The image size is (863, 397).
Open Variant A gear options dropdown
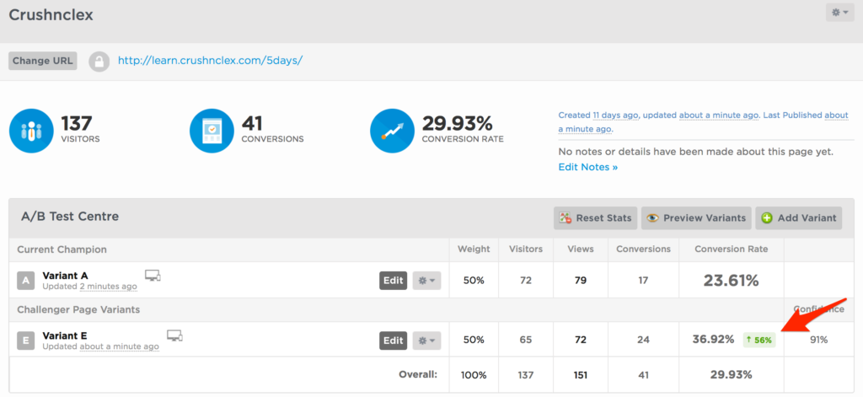[x=426, y=281]
